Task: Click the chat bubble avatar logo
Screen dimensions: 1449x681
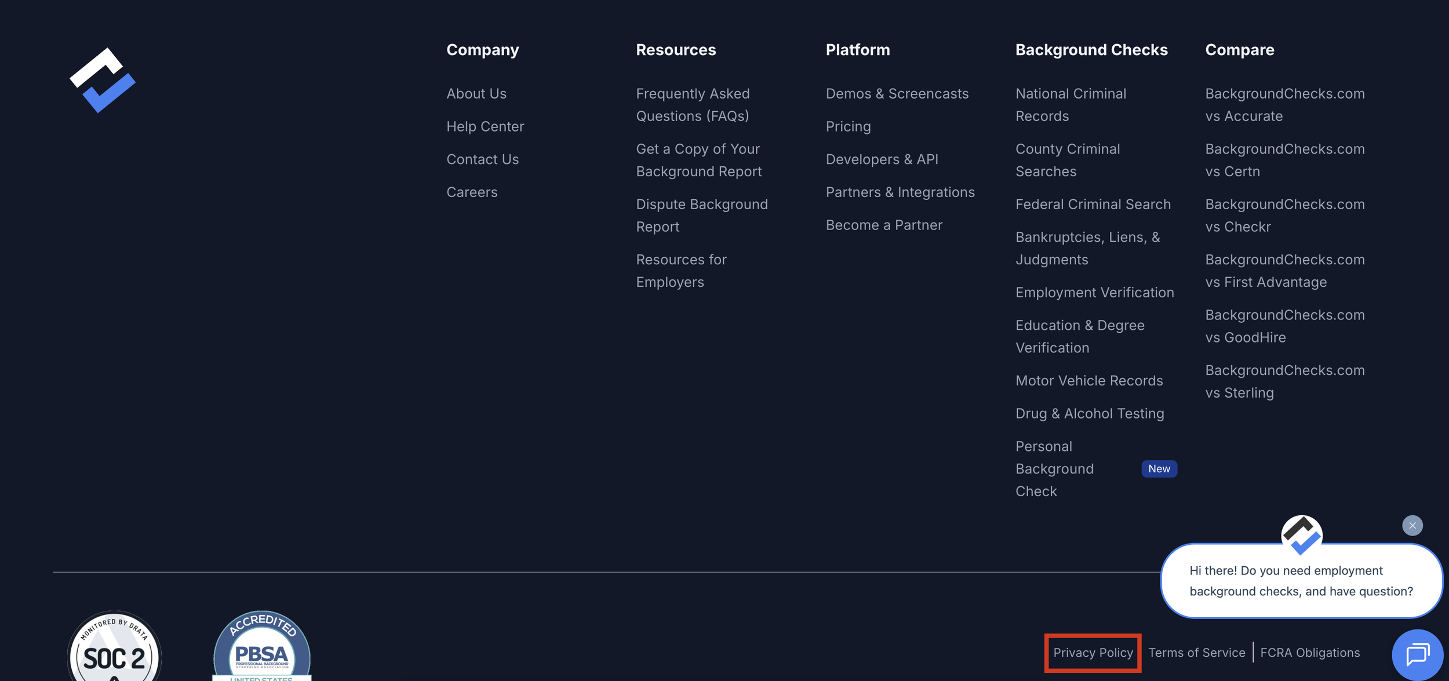Action: (1301, 535)
